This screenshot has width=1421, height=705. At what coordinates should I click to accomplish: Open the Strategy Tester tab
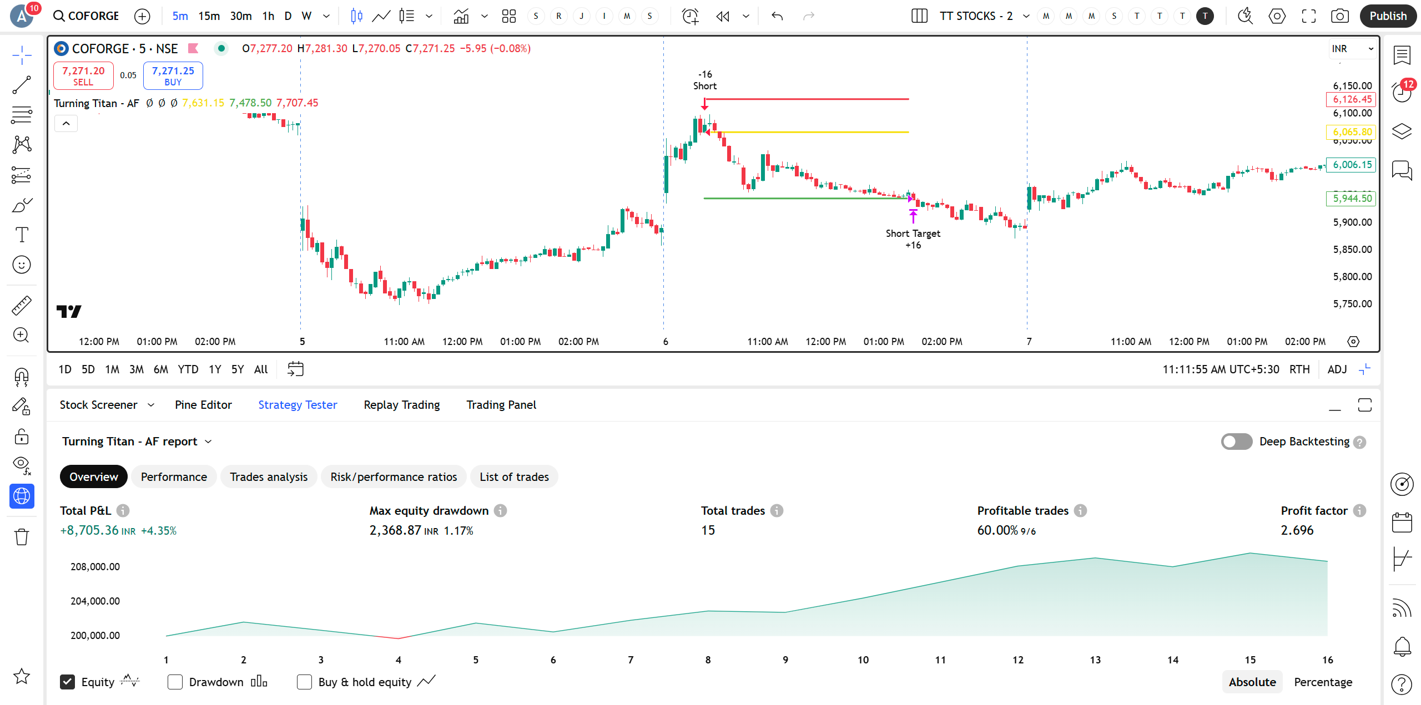click(x=298, y=405)
